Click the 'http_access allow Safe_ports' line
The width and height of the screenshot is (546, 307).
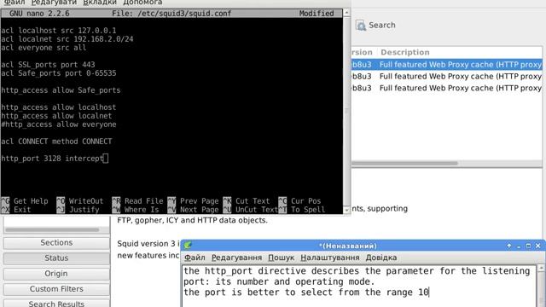61,90
